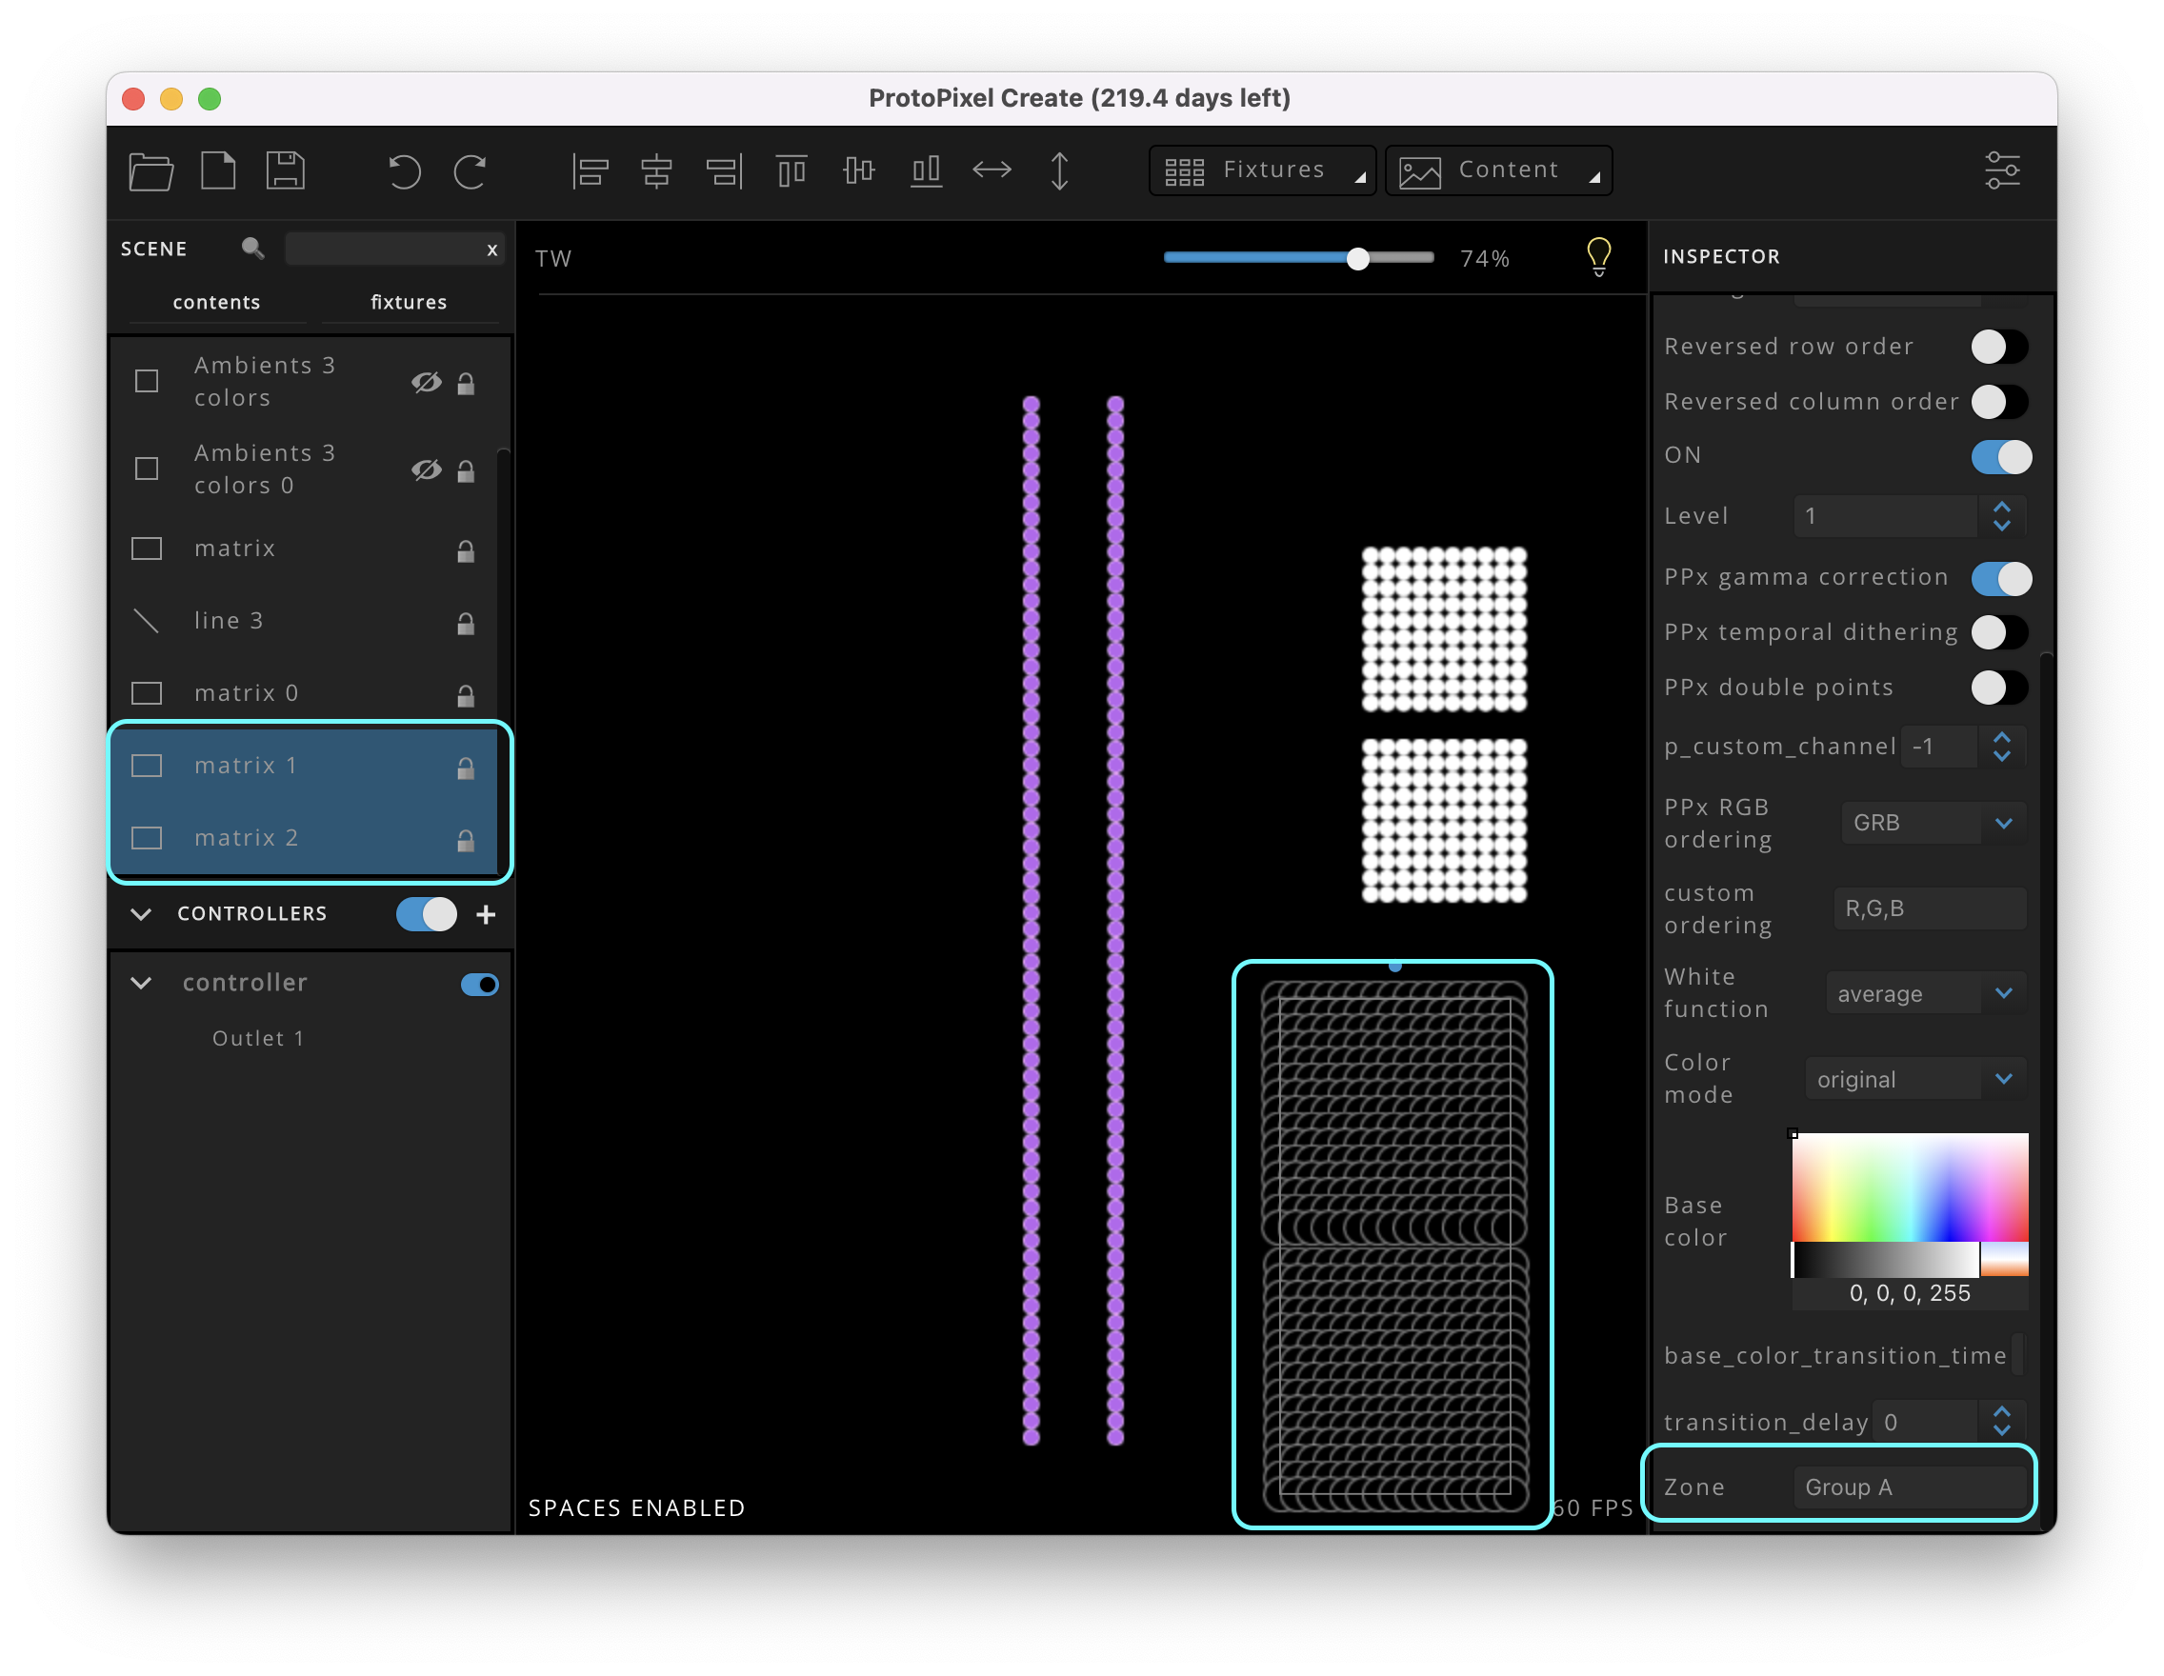Open the Content menu button
The height and width of the screenshot is (1676, 2164).
(1497, 170)
